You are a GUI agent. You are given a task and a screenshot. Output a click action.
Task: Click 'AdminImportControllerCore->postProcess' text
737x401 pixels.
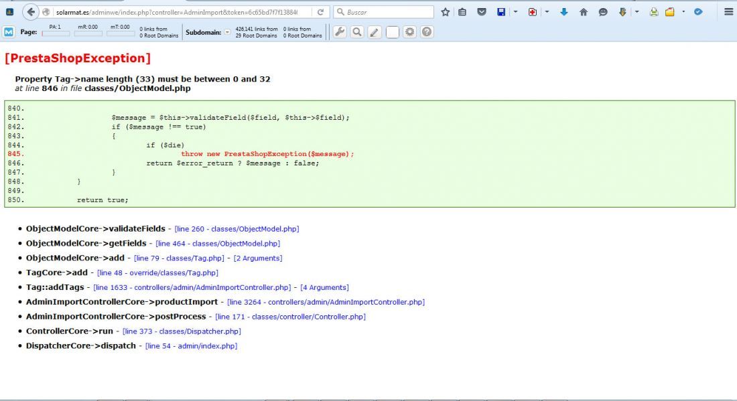pos(116,316)
